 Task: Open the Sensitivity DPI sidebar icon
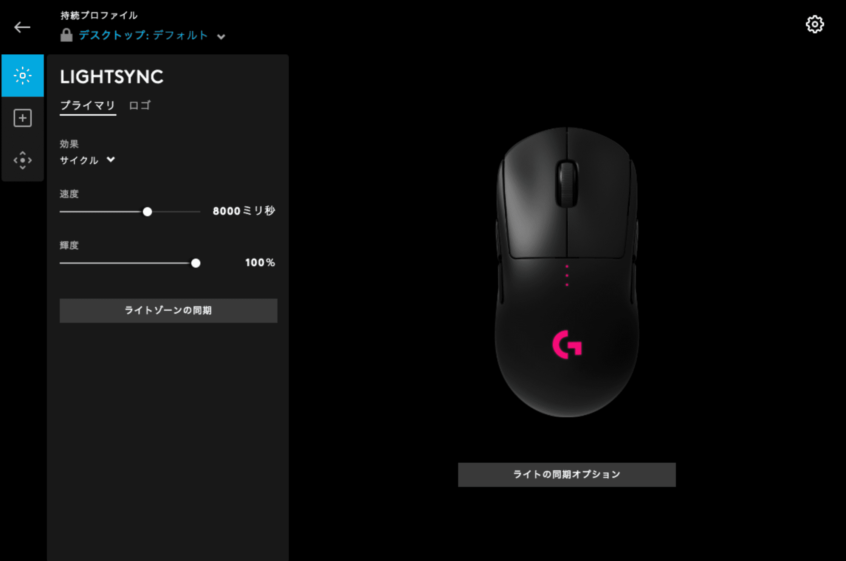(x=23, y=160)
